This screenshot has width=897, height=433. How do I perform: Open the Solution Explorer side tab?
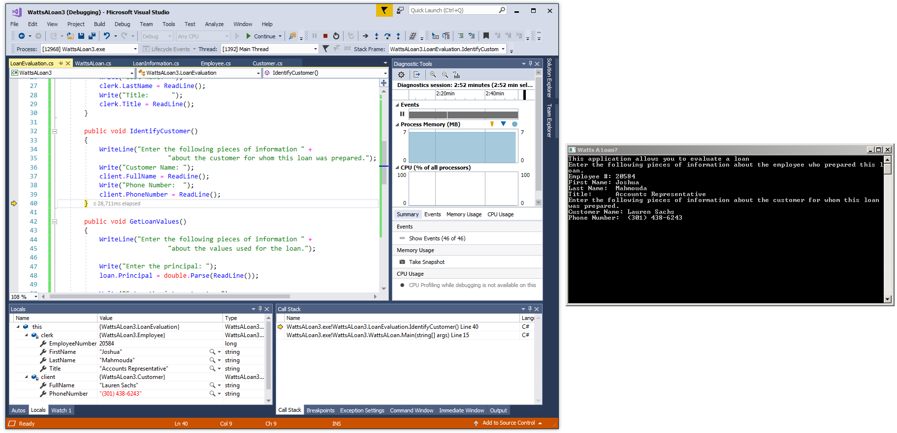point(549,78)
